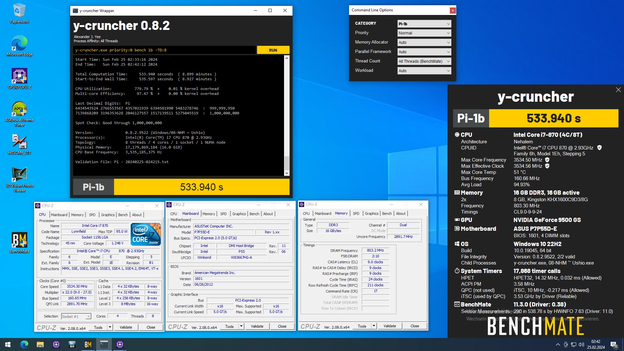Open the Papierkorb recycle bin icon

19,14
